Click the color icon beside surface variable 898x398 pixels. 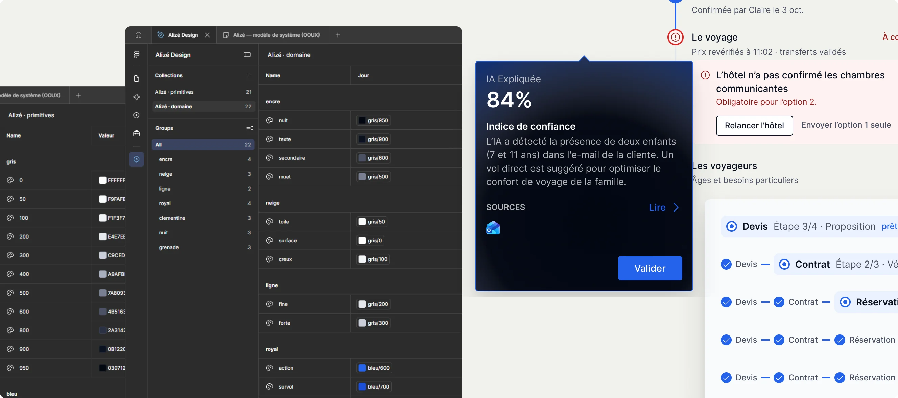click(x=269, y=240)
